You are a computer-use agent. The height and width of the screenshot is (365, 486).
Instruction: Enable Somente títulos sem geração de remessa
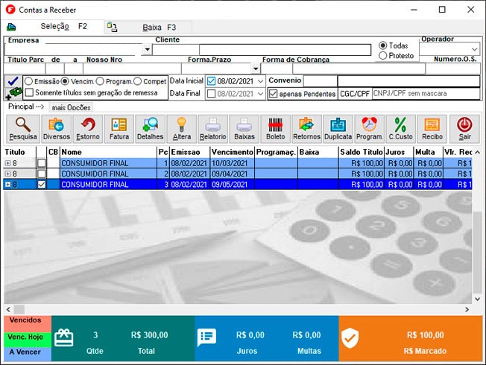click(29, 92)
